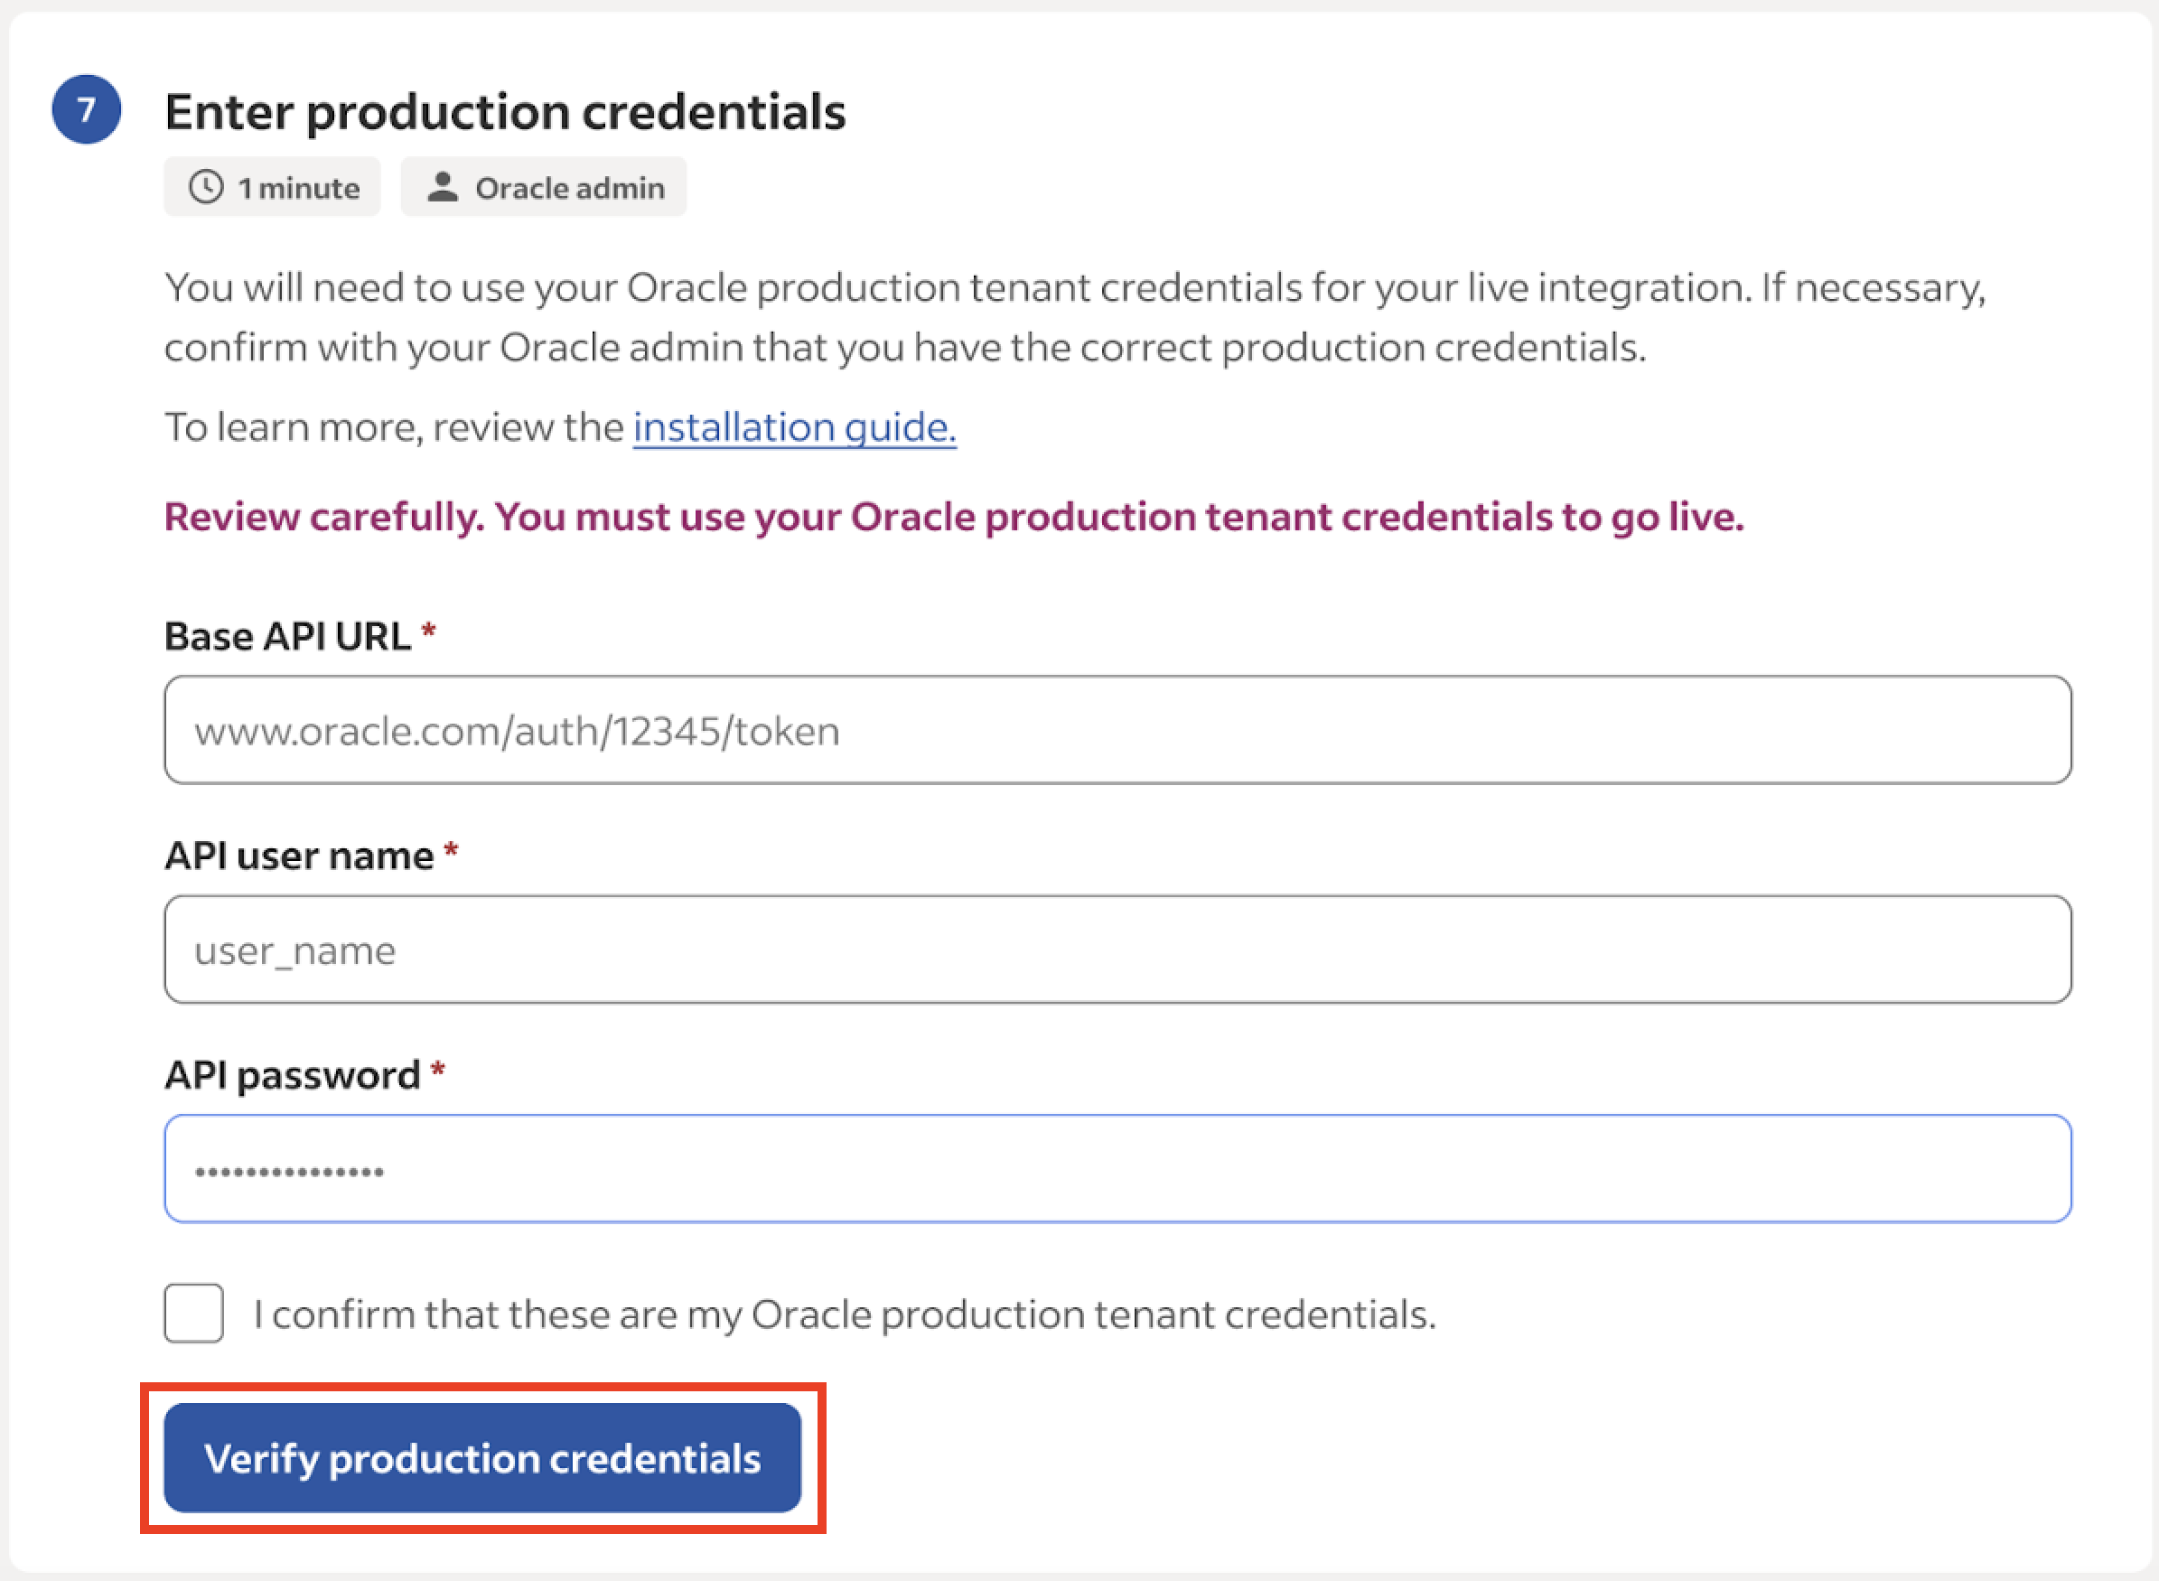The width and height of the screenshot is (2159, 1581).
Task: Click into the API user name field
Action: (1117, 950)
